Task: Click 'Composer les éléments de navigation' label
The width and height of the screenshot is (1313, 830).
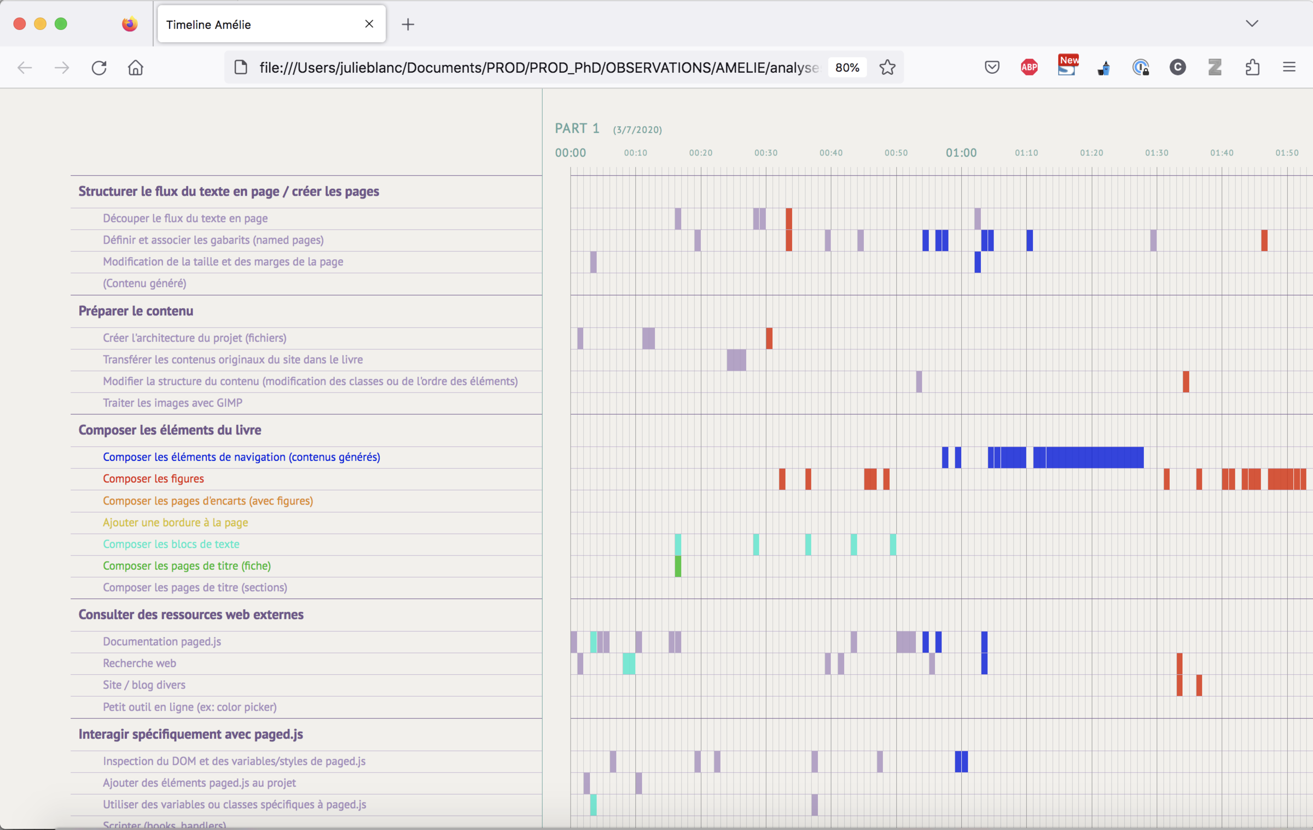Action: pyautogui.click(x=241, y=457)
